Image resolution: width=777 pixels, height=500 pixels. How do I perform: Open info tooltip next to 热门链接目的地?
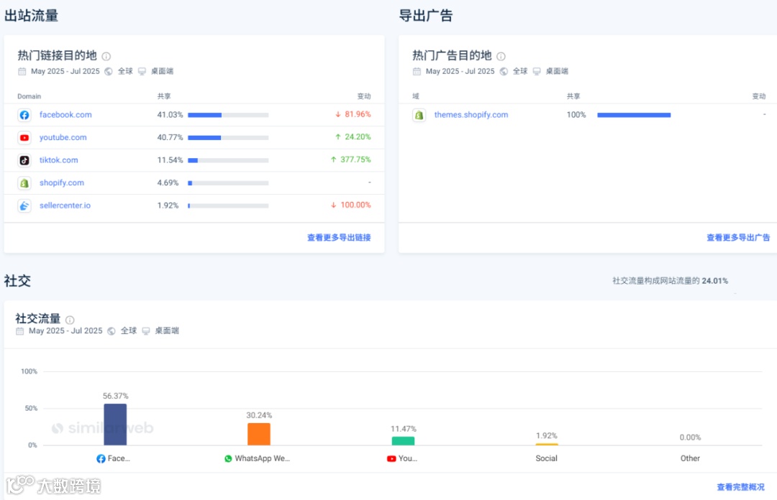click(106, 57)
